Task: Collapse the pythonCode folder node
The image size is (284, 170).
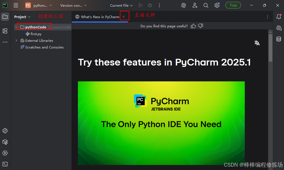Action: point(16,27)
